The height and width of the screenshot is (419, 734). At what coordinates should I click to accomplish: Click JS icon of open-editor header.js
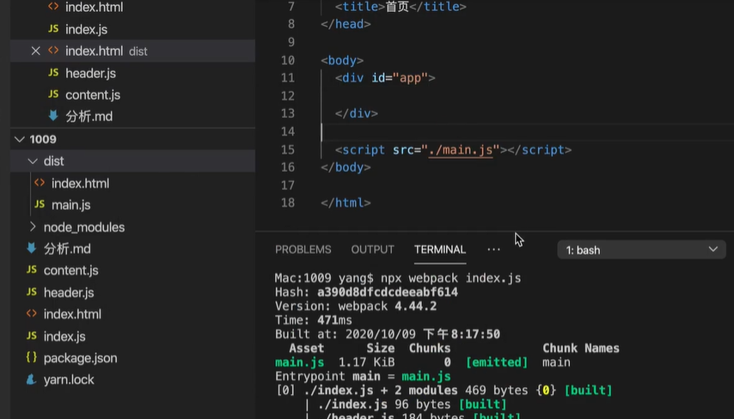coord(53,73)
